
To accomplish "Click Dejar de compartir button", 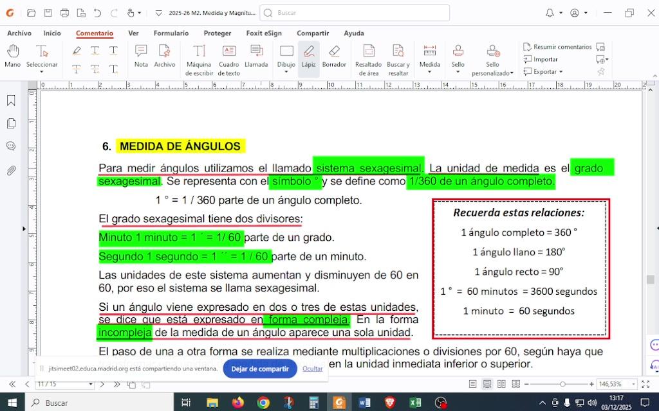I will point(260,369).
